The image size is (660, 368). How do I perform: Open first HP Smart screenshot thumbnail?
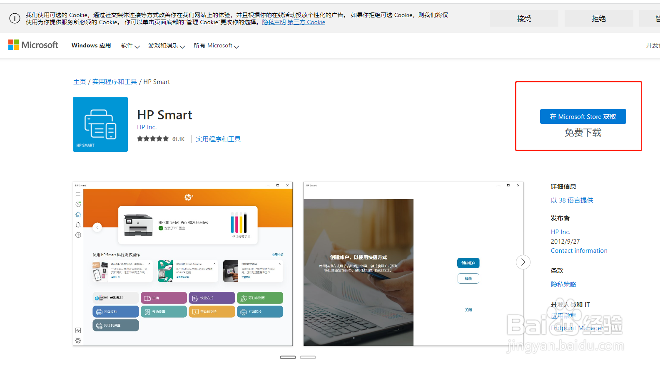coord(183,264)
